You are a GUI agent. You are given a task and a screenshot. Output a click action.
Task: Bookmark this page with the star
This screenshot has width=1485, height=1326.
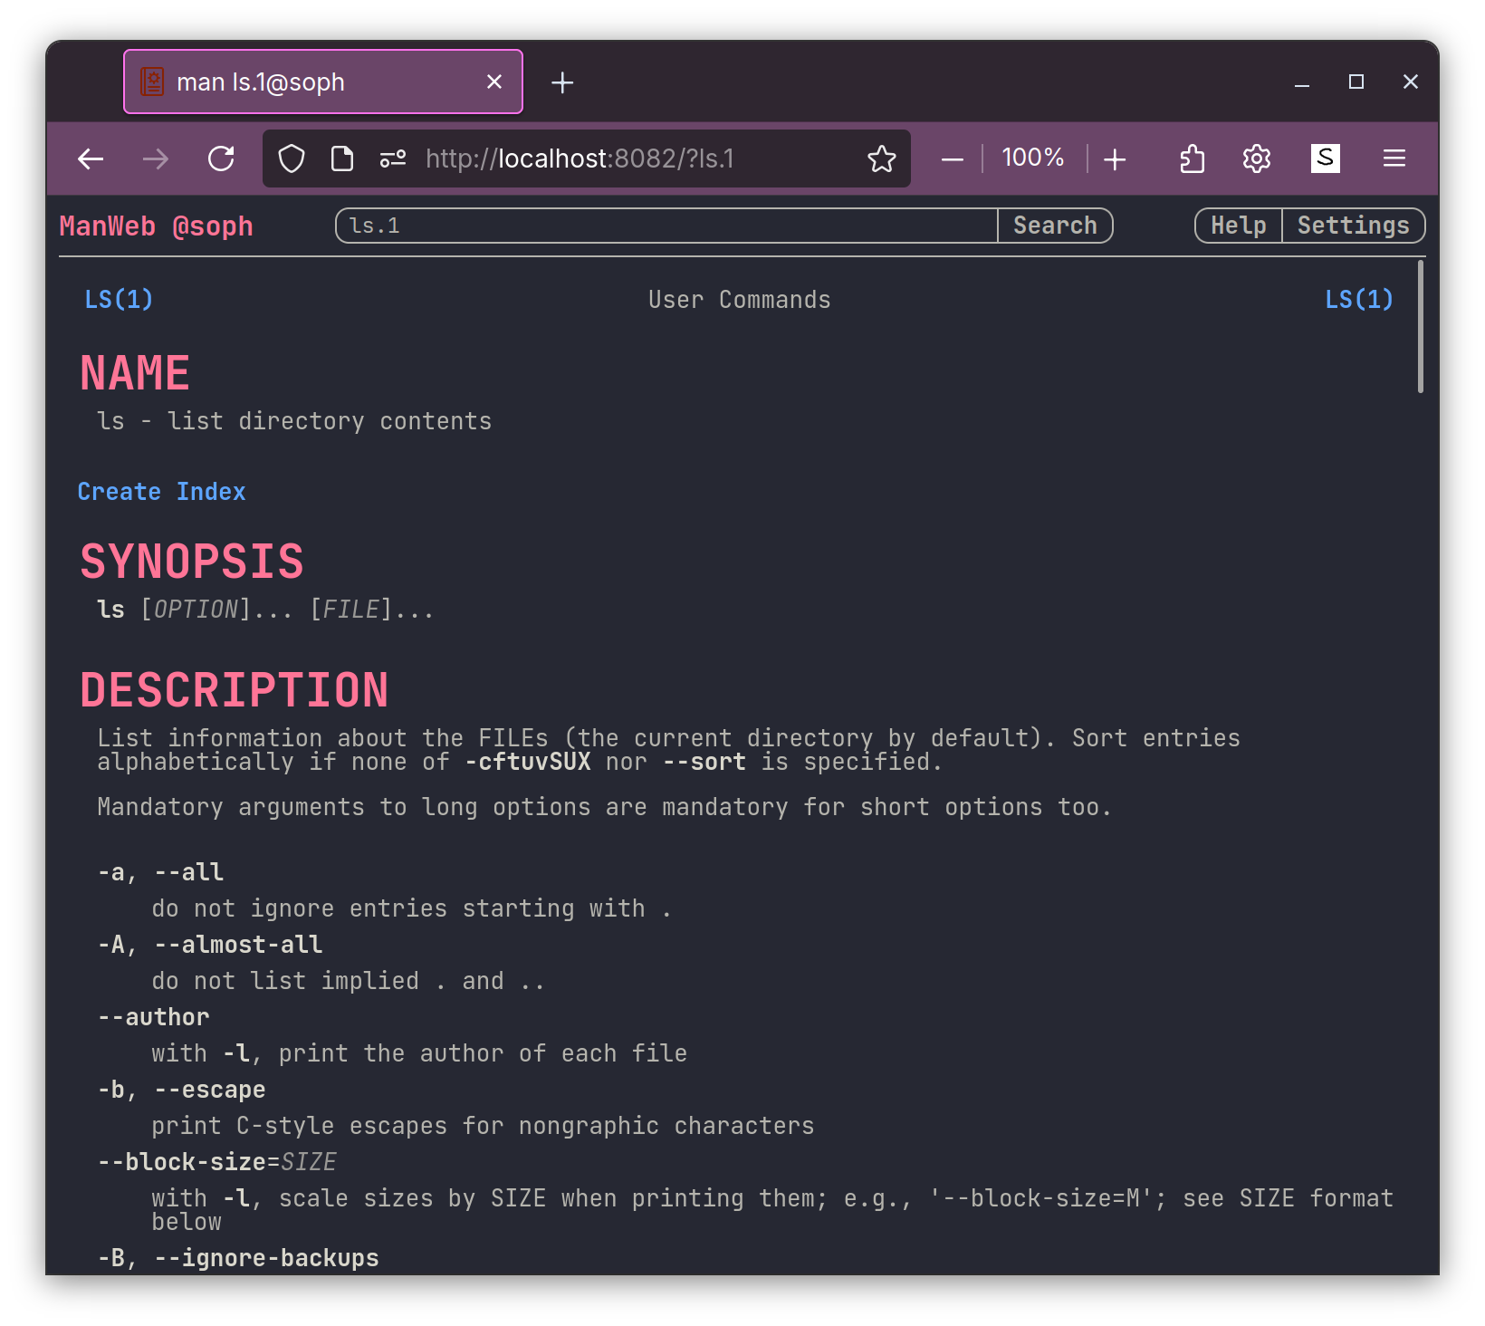pos(881,159)
